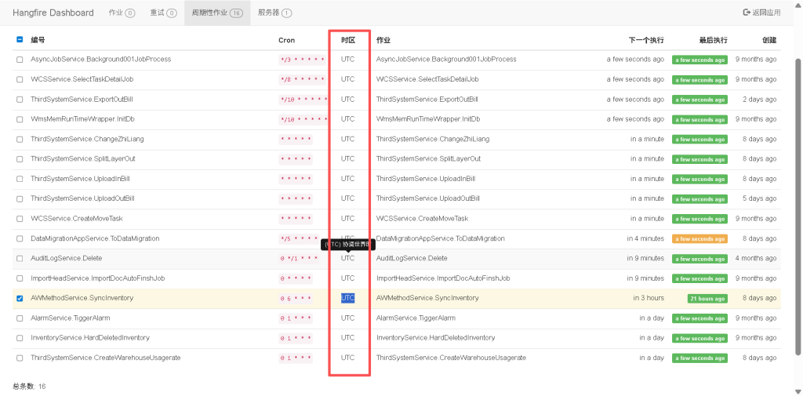Viewport: 803px width, 396px height.
Task: Click the 返回应用 back to site link
Action: tap(762, 13)
